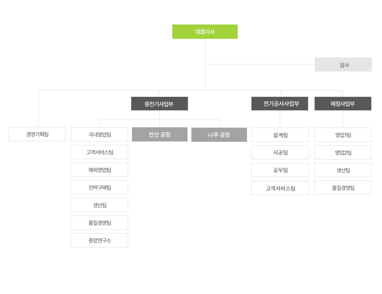
Task: Click 고객서비스팀 under 전기공사사업부
Action: 280,188
